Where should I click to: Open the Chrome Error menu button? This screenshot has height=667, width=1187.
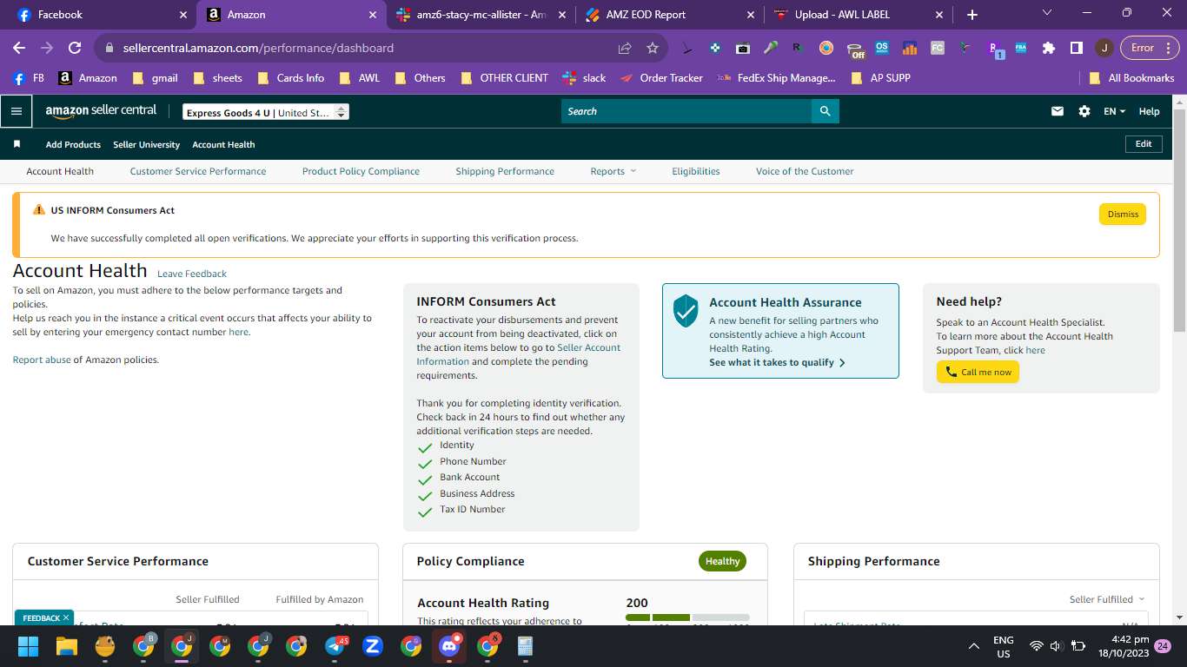tap(1149, 48)
